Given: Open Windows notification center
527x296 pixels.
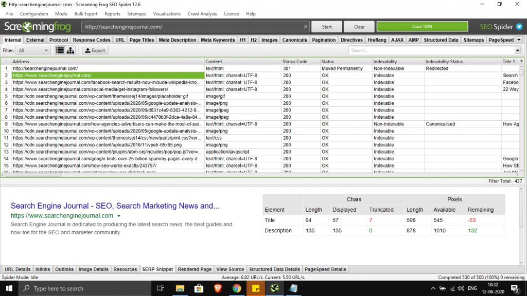Looking at the screenshot, I should (515, 288).
